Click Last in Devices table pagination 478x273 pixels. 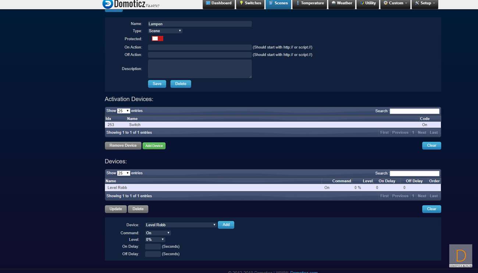pyautogui.click(x=434, y=196)
